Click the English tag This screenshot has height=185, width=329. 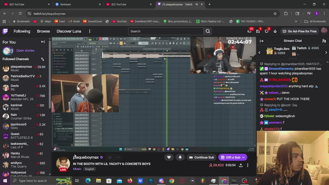click(x=89, y=169)
